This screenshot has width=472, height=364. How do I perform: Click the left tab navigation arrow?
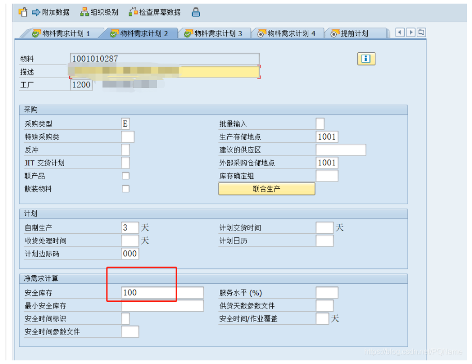[400, 32]
